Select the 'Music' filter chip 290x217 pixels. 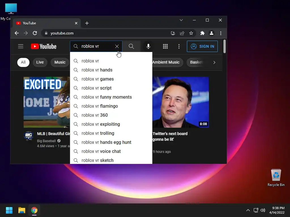(60, 62)
